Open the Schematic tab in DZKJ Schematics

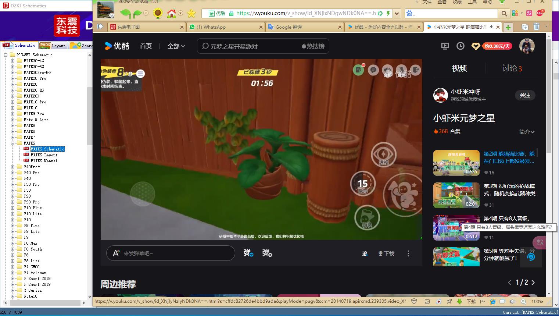click(x=19, y=45)
